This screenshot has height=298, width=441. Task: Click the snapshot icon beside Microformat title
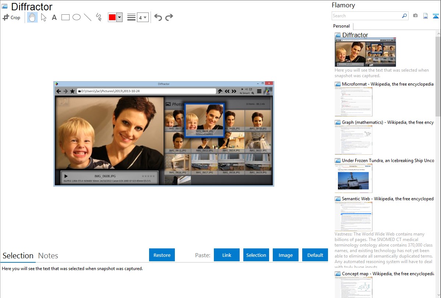(338, 84)
